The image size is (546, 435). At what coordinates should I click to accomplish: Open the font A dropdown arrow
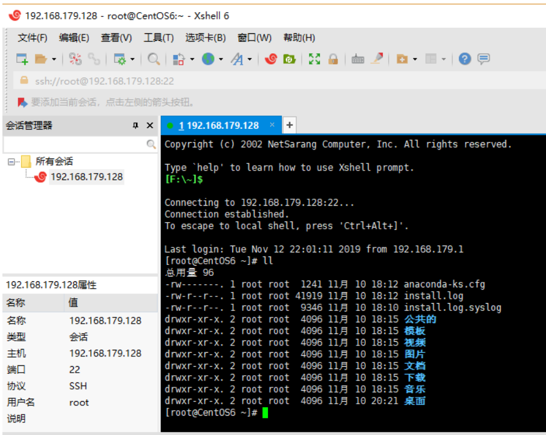[250, 59]
